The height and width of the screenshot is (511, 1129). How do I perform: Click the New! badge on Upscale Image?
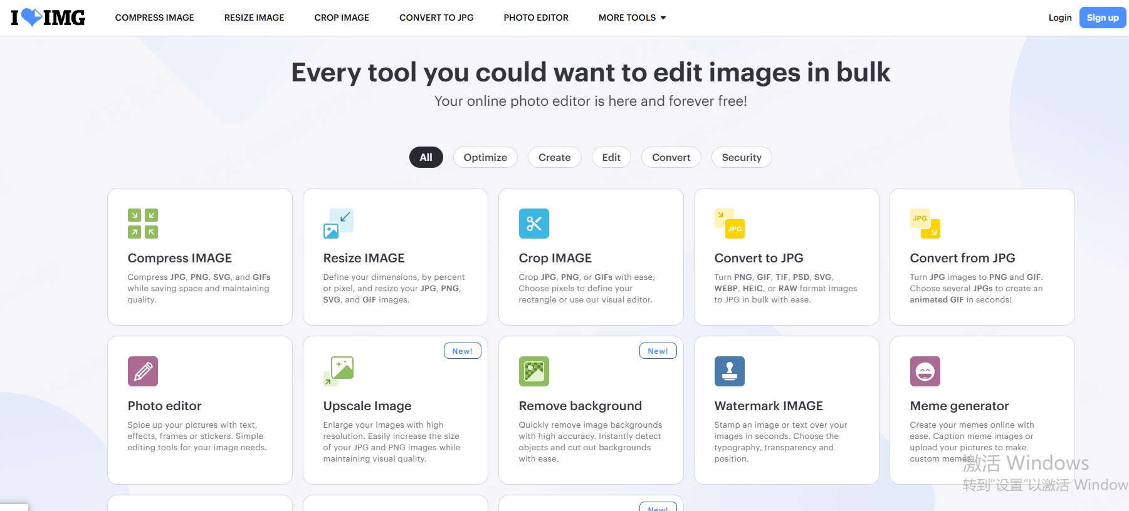click(x=463, y=351)
